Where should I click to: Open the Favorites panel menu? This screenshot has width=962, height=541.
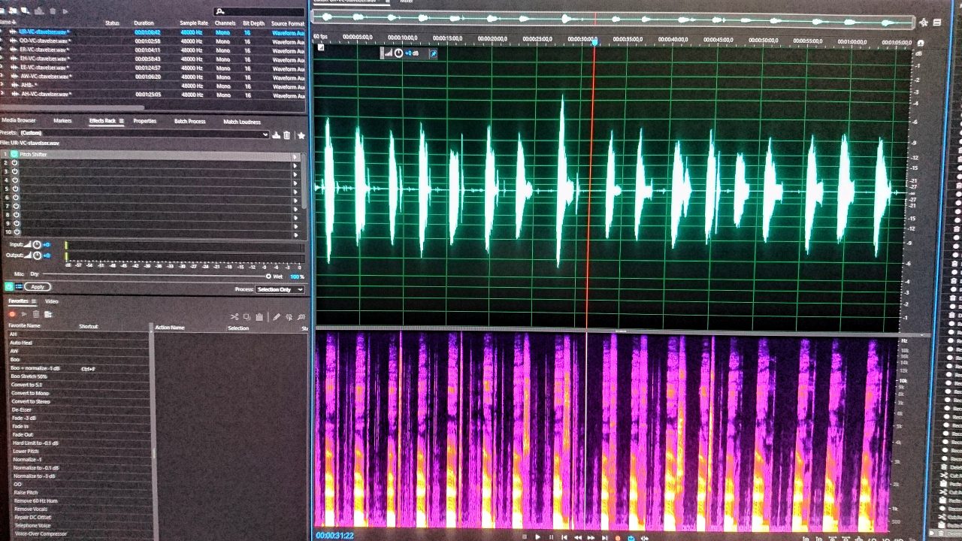[x=34, y=301]
